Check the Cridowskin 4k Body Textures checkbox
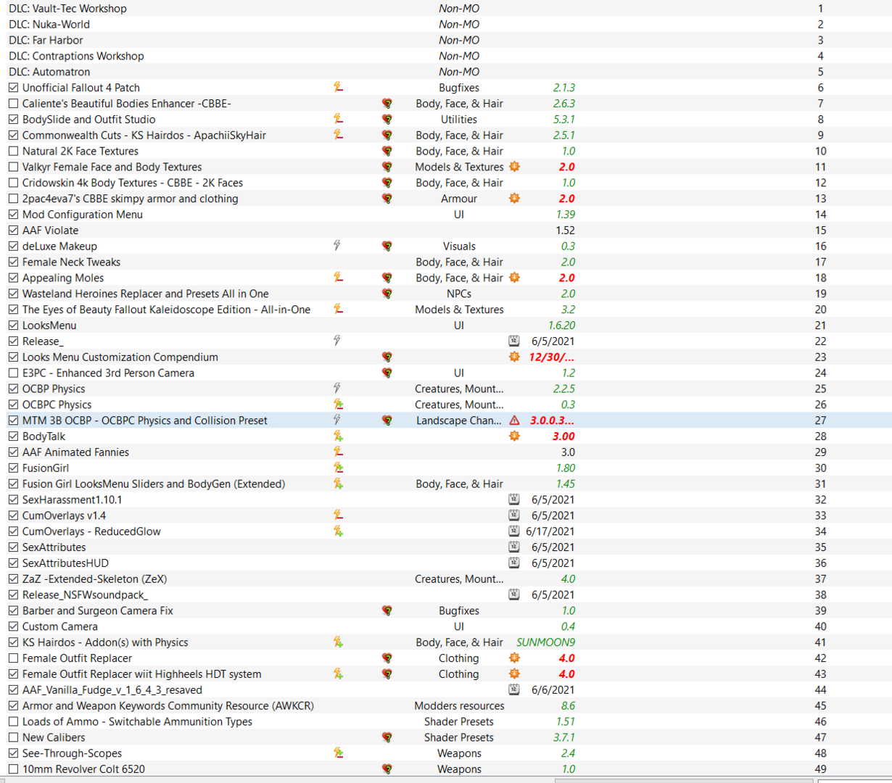The height and width of the screenshot is (783, 892). [x=13, y=183]
